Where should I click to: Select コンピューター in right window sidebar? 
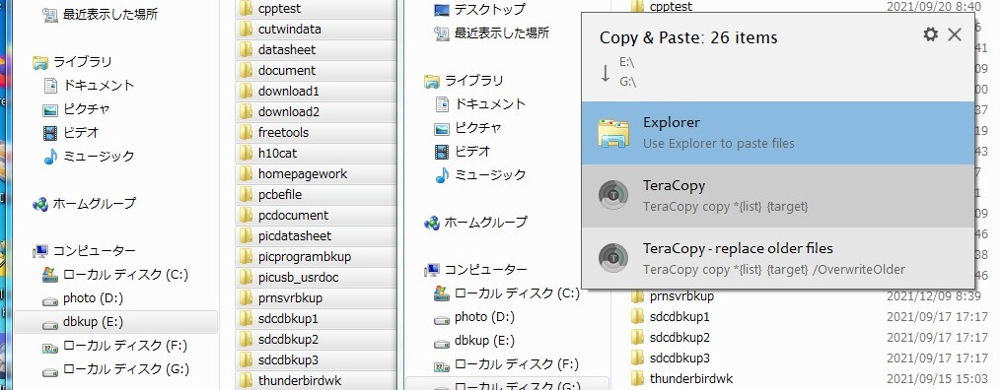pos(476,270)
